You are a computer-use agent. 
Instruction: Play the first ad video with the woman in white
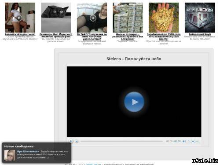click(x=19, y=18)
